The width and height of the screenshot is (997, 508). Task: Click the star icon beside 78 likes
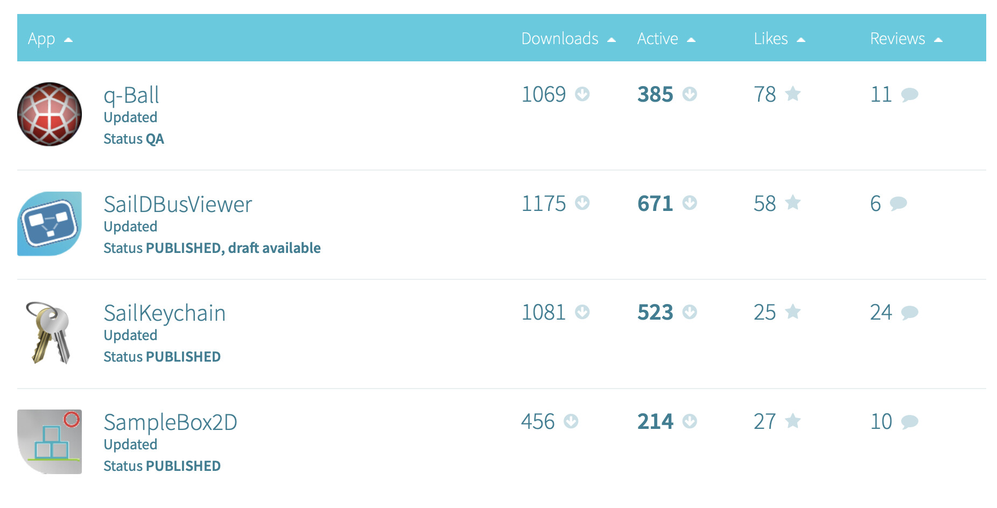click(x=792, y=94)
